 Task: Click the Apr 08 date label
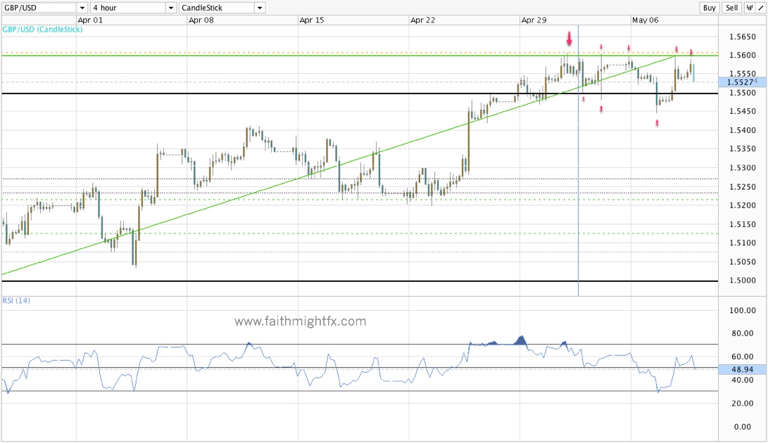[201, 20]
